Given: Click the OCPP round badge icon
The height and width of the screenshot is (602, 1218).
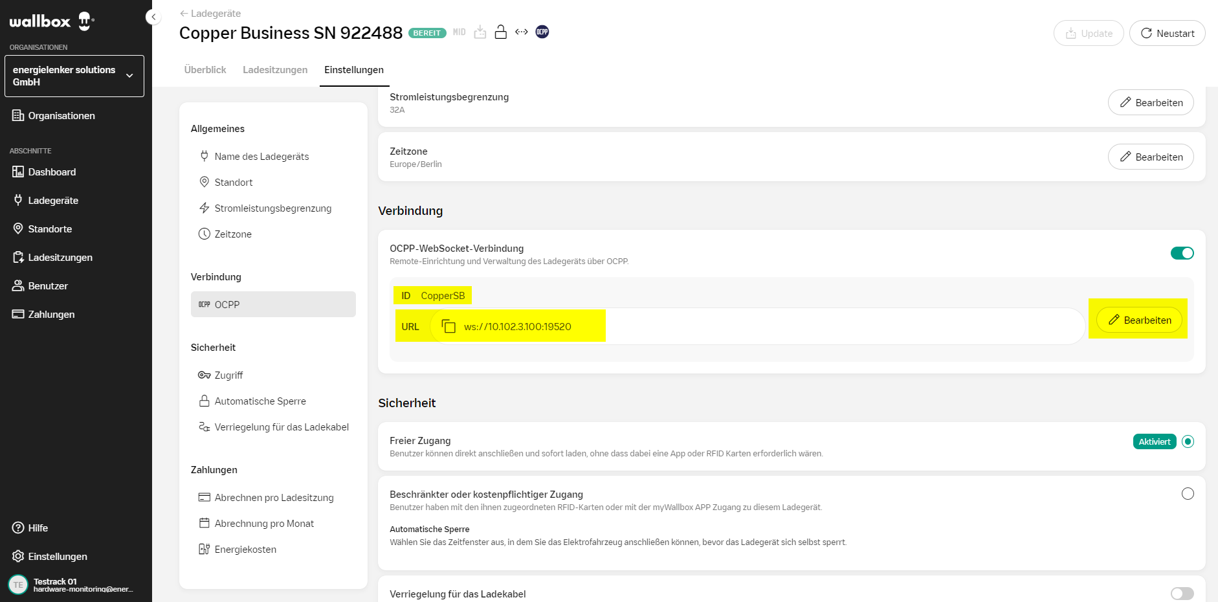Looking at the screenshot, I should coord(542,32).
